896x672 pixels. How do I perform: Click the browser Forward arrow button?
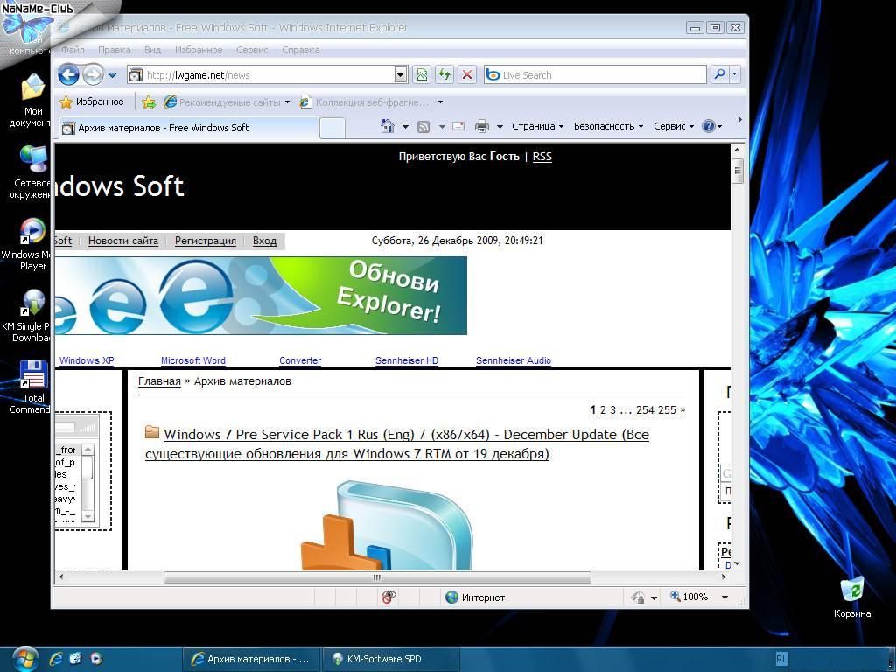pyautogui.click(x=93, y=75)
